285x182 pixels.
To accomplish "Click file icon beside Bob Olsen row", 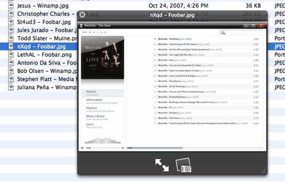I will pos(11,71).
